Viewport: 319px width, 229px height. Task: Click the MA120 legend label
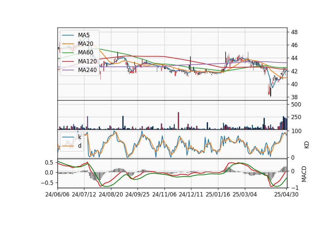pos(87,61)
